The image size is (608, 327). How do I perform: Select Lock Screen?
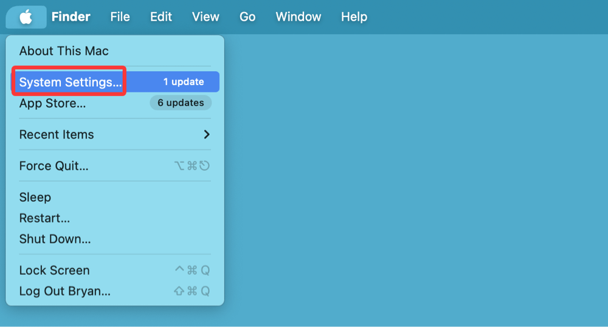[x=54, y=270]
